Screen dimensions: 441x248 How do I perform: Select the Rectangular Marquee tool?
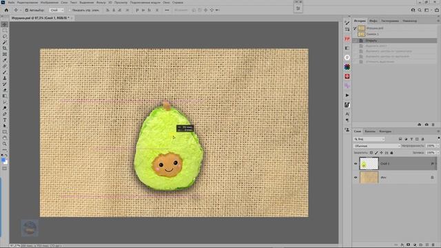tap(5, 30)
